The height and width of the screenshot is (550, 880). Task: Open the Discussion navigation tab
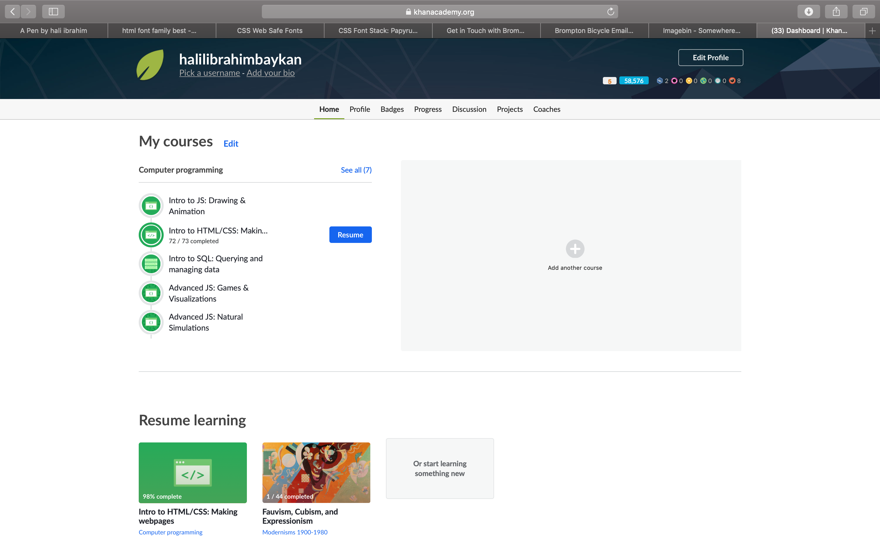(469, 109)
